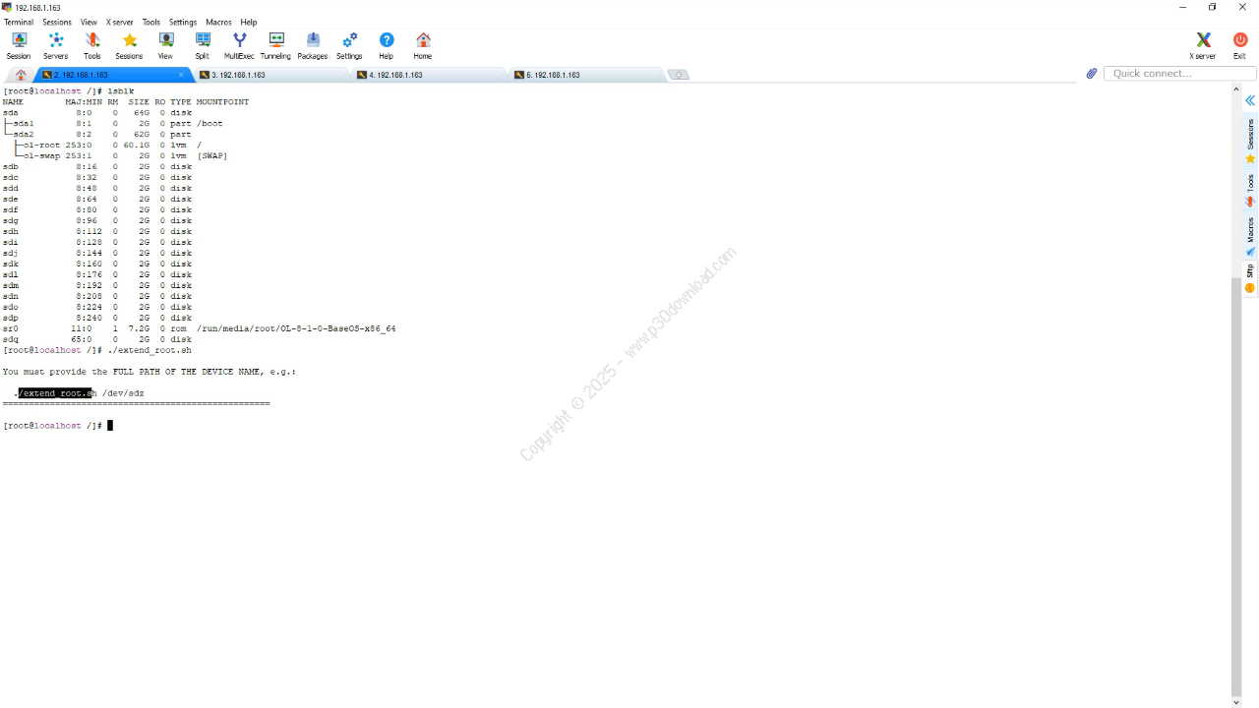The width and height of the screenshot is (1259, 708).
Task: Click the sdq disk row
Action: (x=97, y=340)
